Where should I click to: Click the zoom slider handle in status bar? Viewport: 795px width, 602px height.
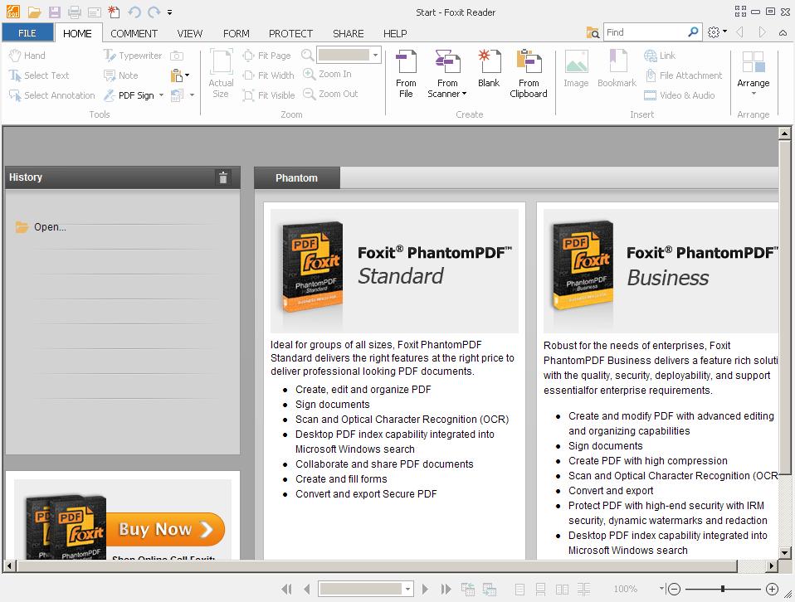[x=723, y=589]
